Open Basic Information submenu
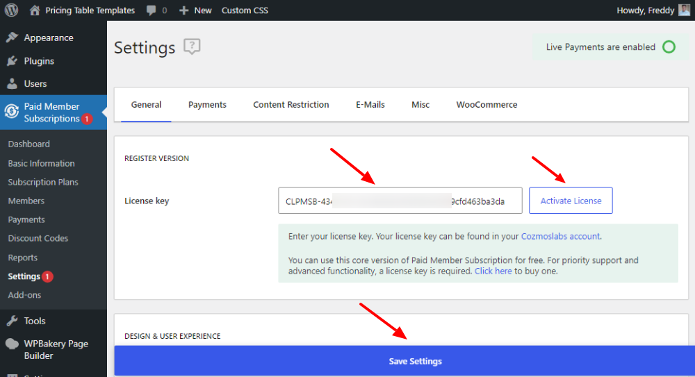 (41, 163)
